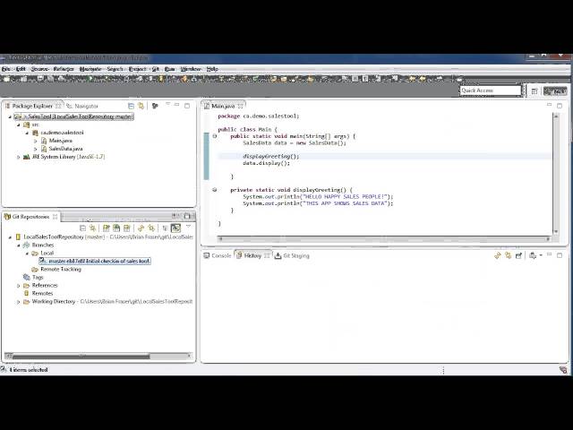Open Package Explorer view menu triangle

click(167, 105)
